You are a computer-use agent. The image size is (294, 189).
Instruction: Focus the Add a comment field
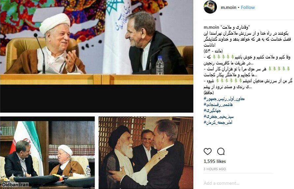(x=238, y=183)
